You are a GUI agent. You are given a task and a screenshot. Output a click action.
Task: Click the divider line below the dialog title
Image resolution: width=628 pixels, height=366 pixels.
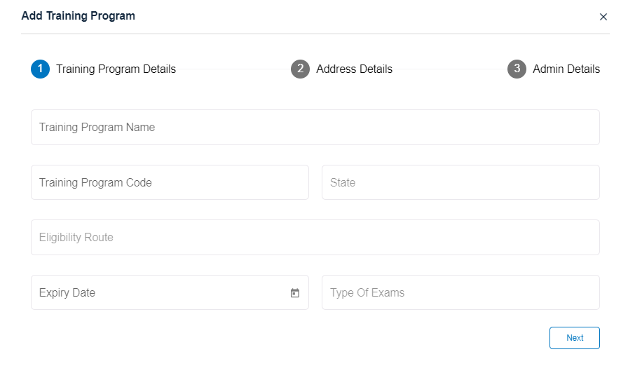[x=315, y=34]
